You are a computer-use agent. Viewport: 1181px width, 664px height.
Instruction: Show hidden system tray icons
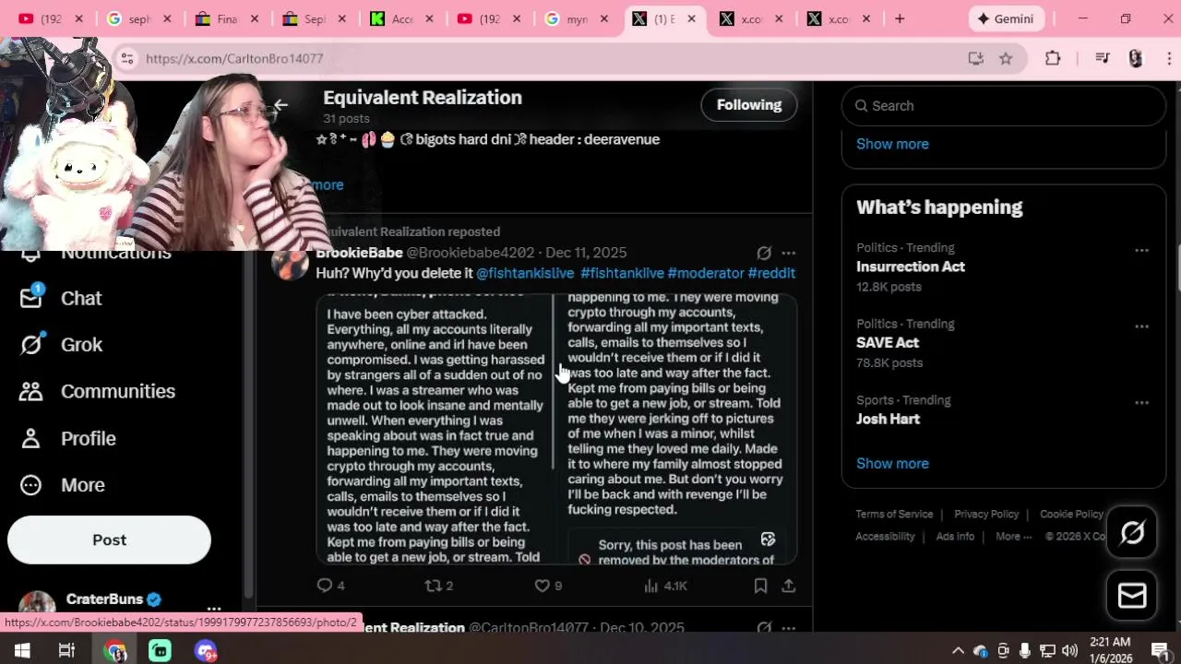tap(958, 651)
